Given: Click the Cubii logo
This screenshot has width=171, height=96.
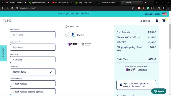Looking at the screenshot, I should point(7,21).
